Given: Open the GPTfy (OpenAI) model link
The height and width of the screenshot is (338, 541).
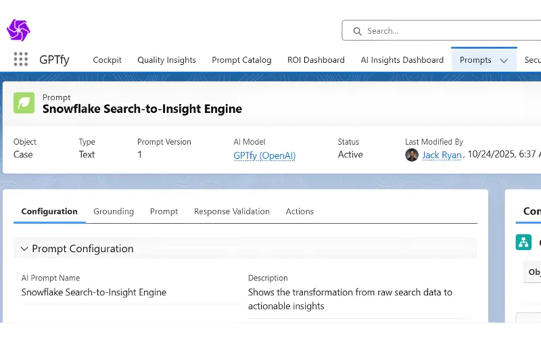Looking at the screenshot, I should [x=264, y=155].
